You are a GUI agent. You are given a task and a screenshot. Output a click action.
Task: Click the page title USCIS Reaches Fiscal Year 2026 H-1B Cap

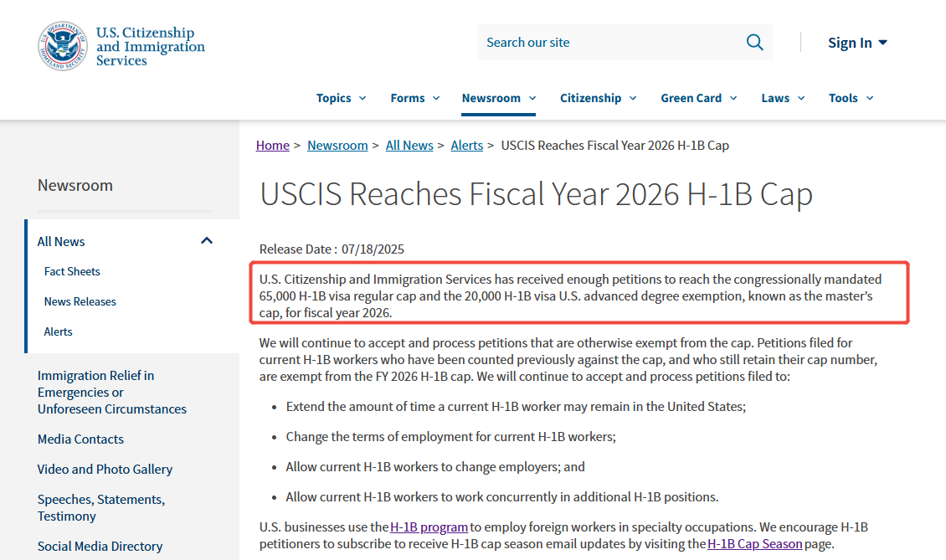coord(537,194)
